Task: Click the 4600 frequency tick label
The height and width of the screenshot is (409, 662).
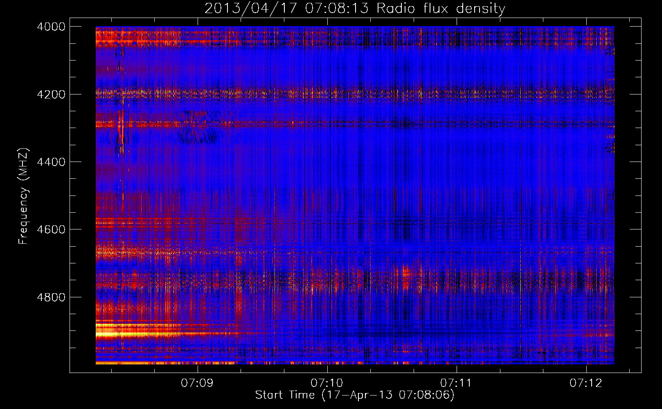Action: coord(51,229)
